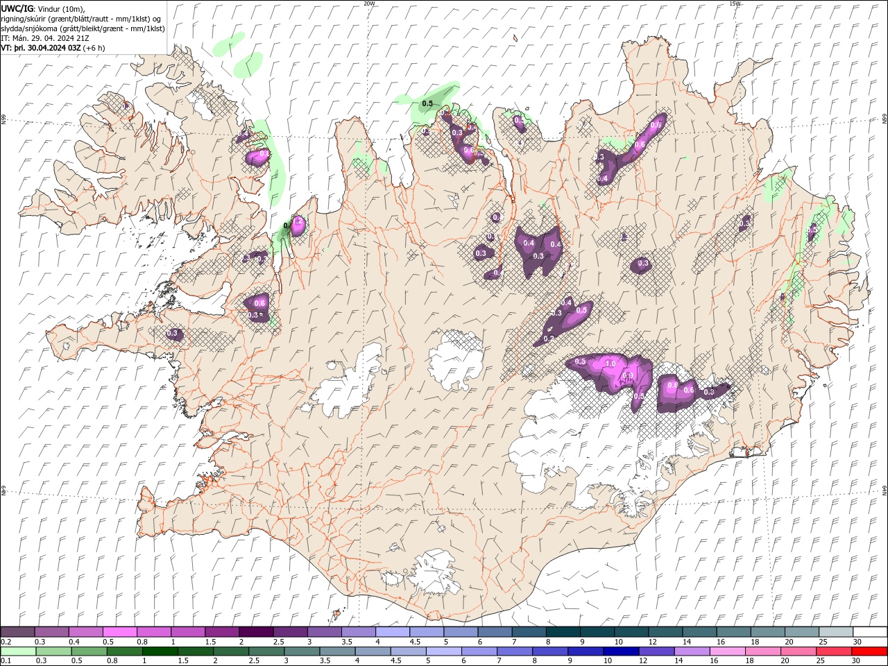Select the 18–20 pink swatch in lower legend row
This screenshot has width=888, height=666.
coord(762,651)
